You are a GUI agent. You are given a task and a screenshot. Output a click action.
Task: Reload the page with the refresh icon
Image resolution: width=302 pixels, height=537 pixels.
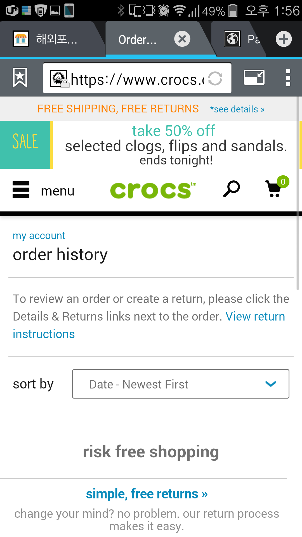click(x=215, y=78)
